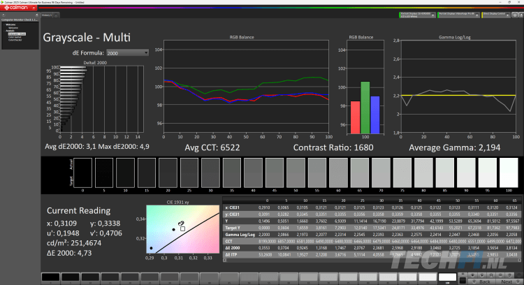Viewport: 524px width, 285px height.
Task: Open the meter source dropdown with C6 HDR2000
Action: (x=417, y=15)
